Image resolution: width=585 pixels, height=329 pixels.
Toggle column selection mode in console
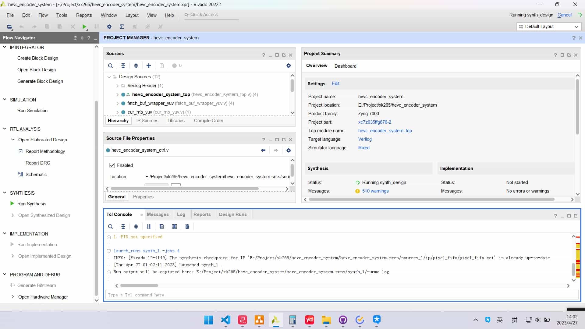coord(174,227)
